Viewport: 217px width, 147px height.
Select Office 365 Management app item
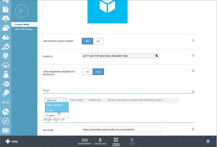[24, 30]
